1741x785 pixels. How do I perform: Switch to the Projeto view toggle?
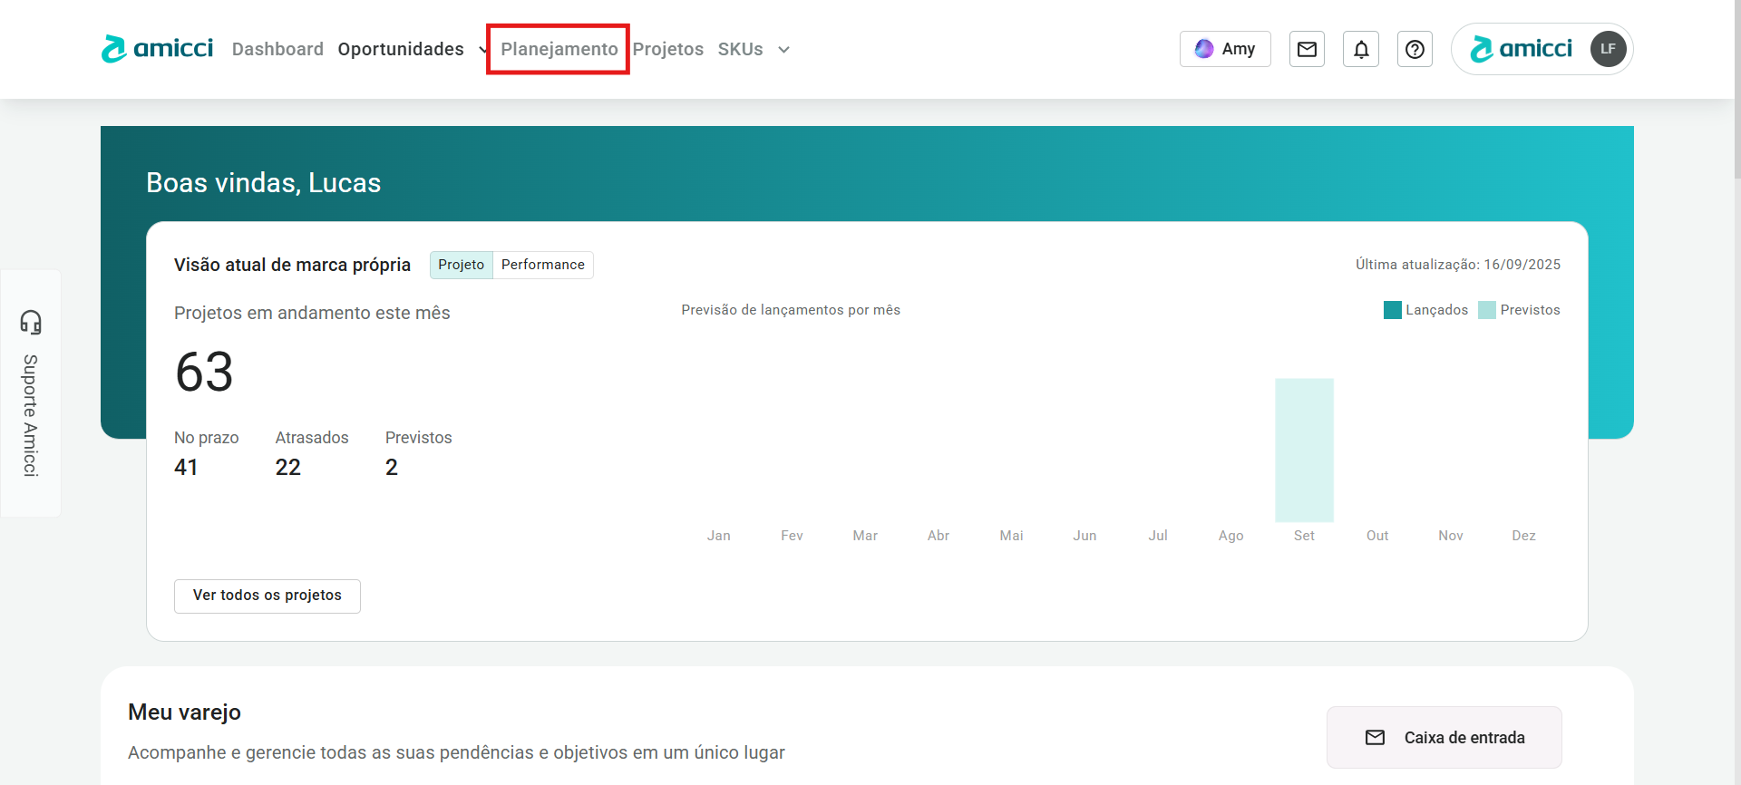(461, 265)
